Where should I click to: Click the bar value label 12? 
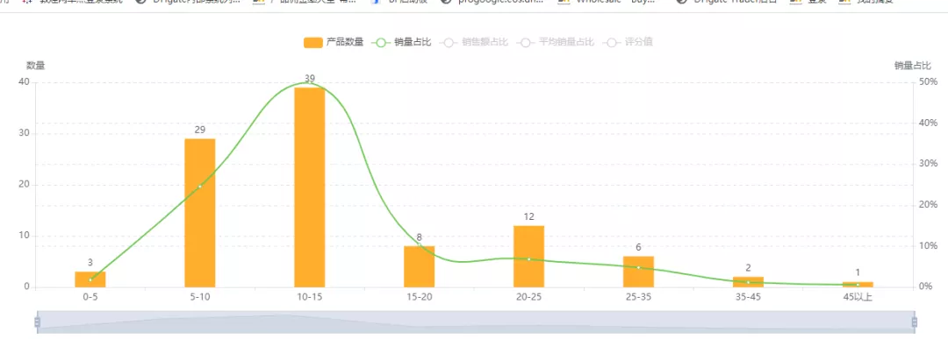pos(529,216)
